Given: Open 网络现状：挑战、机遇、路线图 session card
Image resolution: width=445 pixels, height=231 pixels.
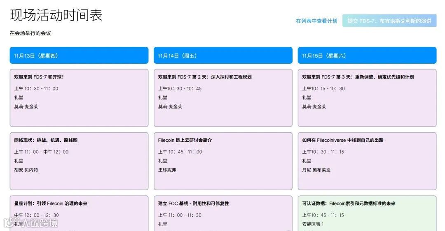Looking at the screenshot, I should click(x=79, y=161).
